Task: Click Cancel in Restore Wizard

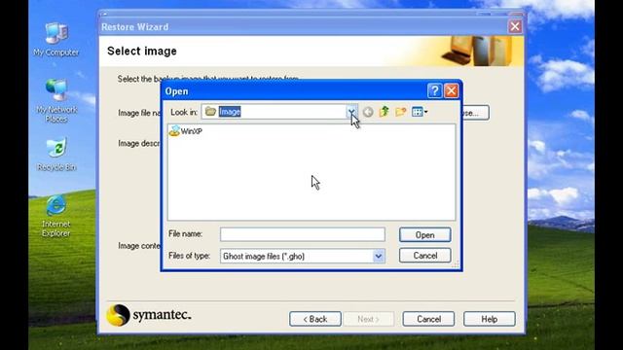Action: click(x=428, y=319)
